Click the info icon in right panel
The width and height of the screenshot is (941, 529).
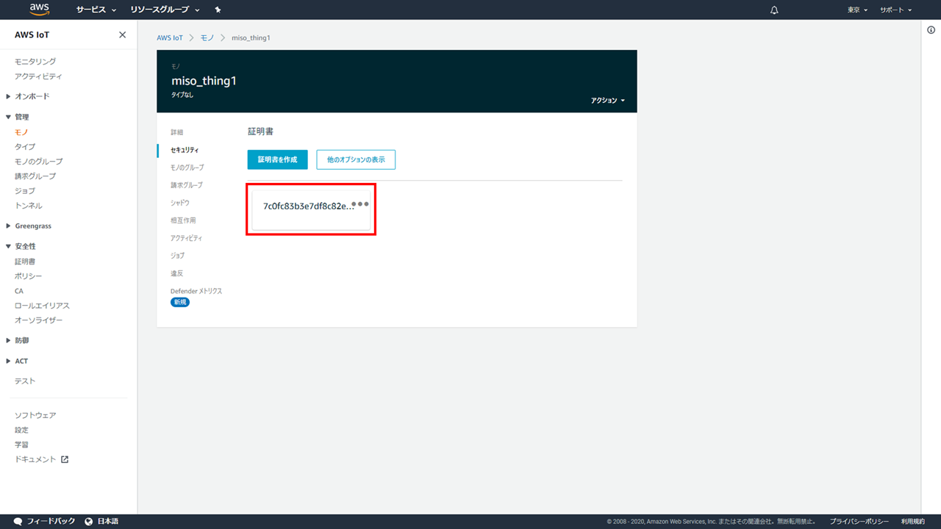[931, 30]
